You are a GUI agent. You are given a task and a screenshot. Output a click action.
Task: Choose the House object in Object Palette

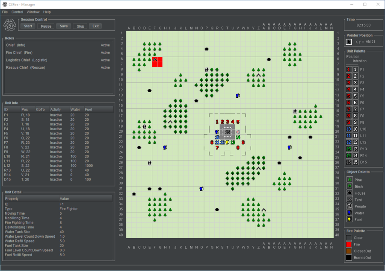click(x=349, y=193)
